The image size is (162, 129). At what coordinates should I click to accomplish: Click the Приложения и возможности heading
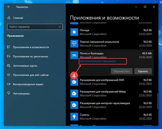[105, 18]
